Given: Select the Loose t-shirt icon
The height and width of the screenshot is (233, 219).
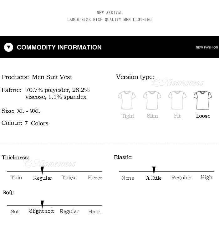Looking at the screenshot, I should pos(203,100).
